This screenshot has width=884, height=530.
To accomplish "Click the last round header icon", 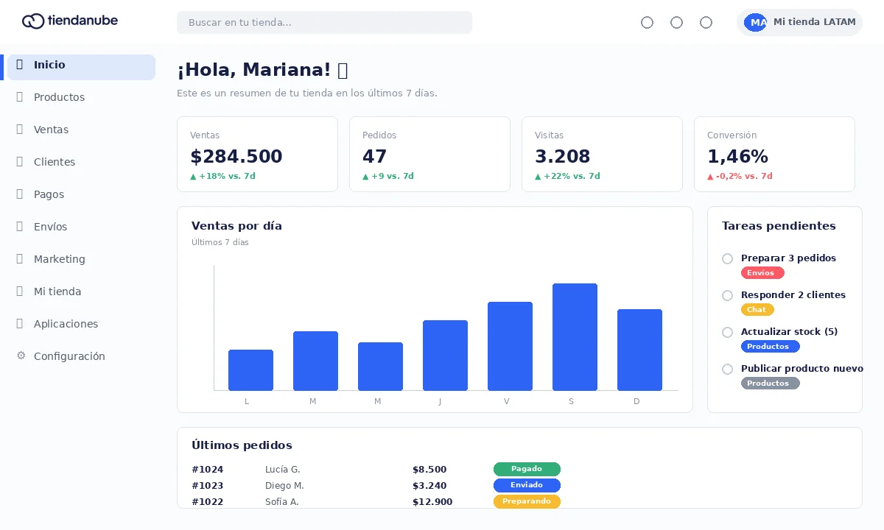I will click(x=706, y=22).
